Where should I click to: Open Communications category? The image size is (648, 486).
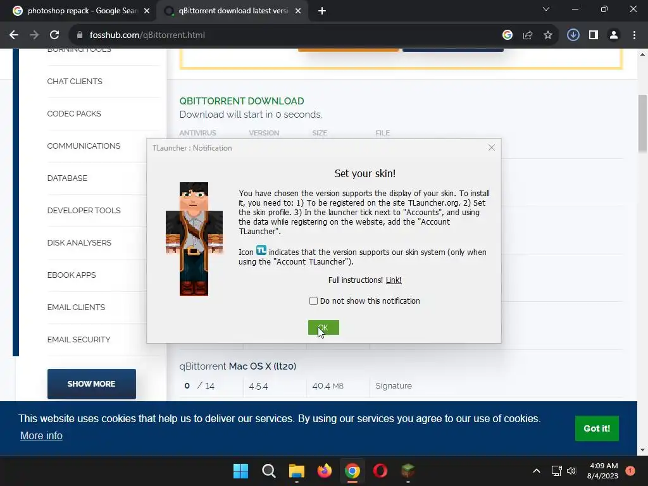click(84, 146)
